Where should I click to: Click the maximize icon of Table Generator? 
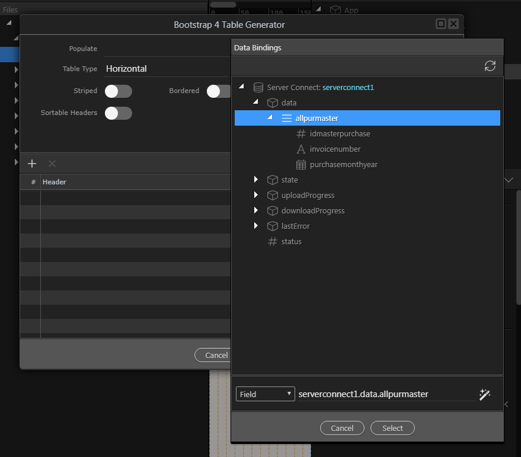[x=440, y=24]
